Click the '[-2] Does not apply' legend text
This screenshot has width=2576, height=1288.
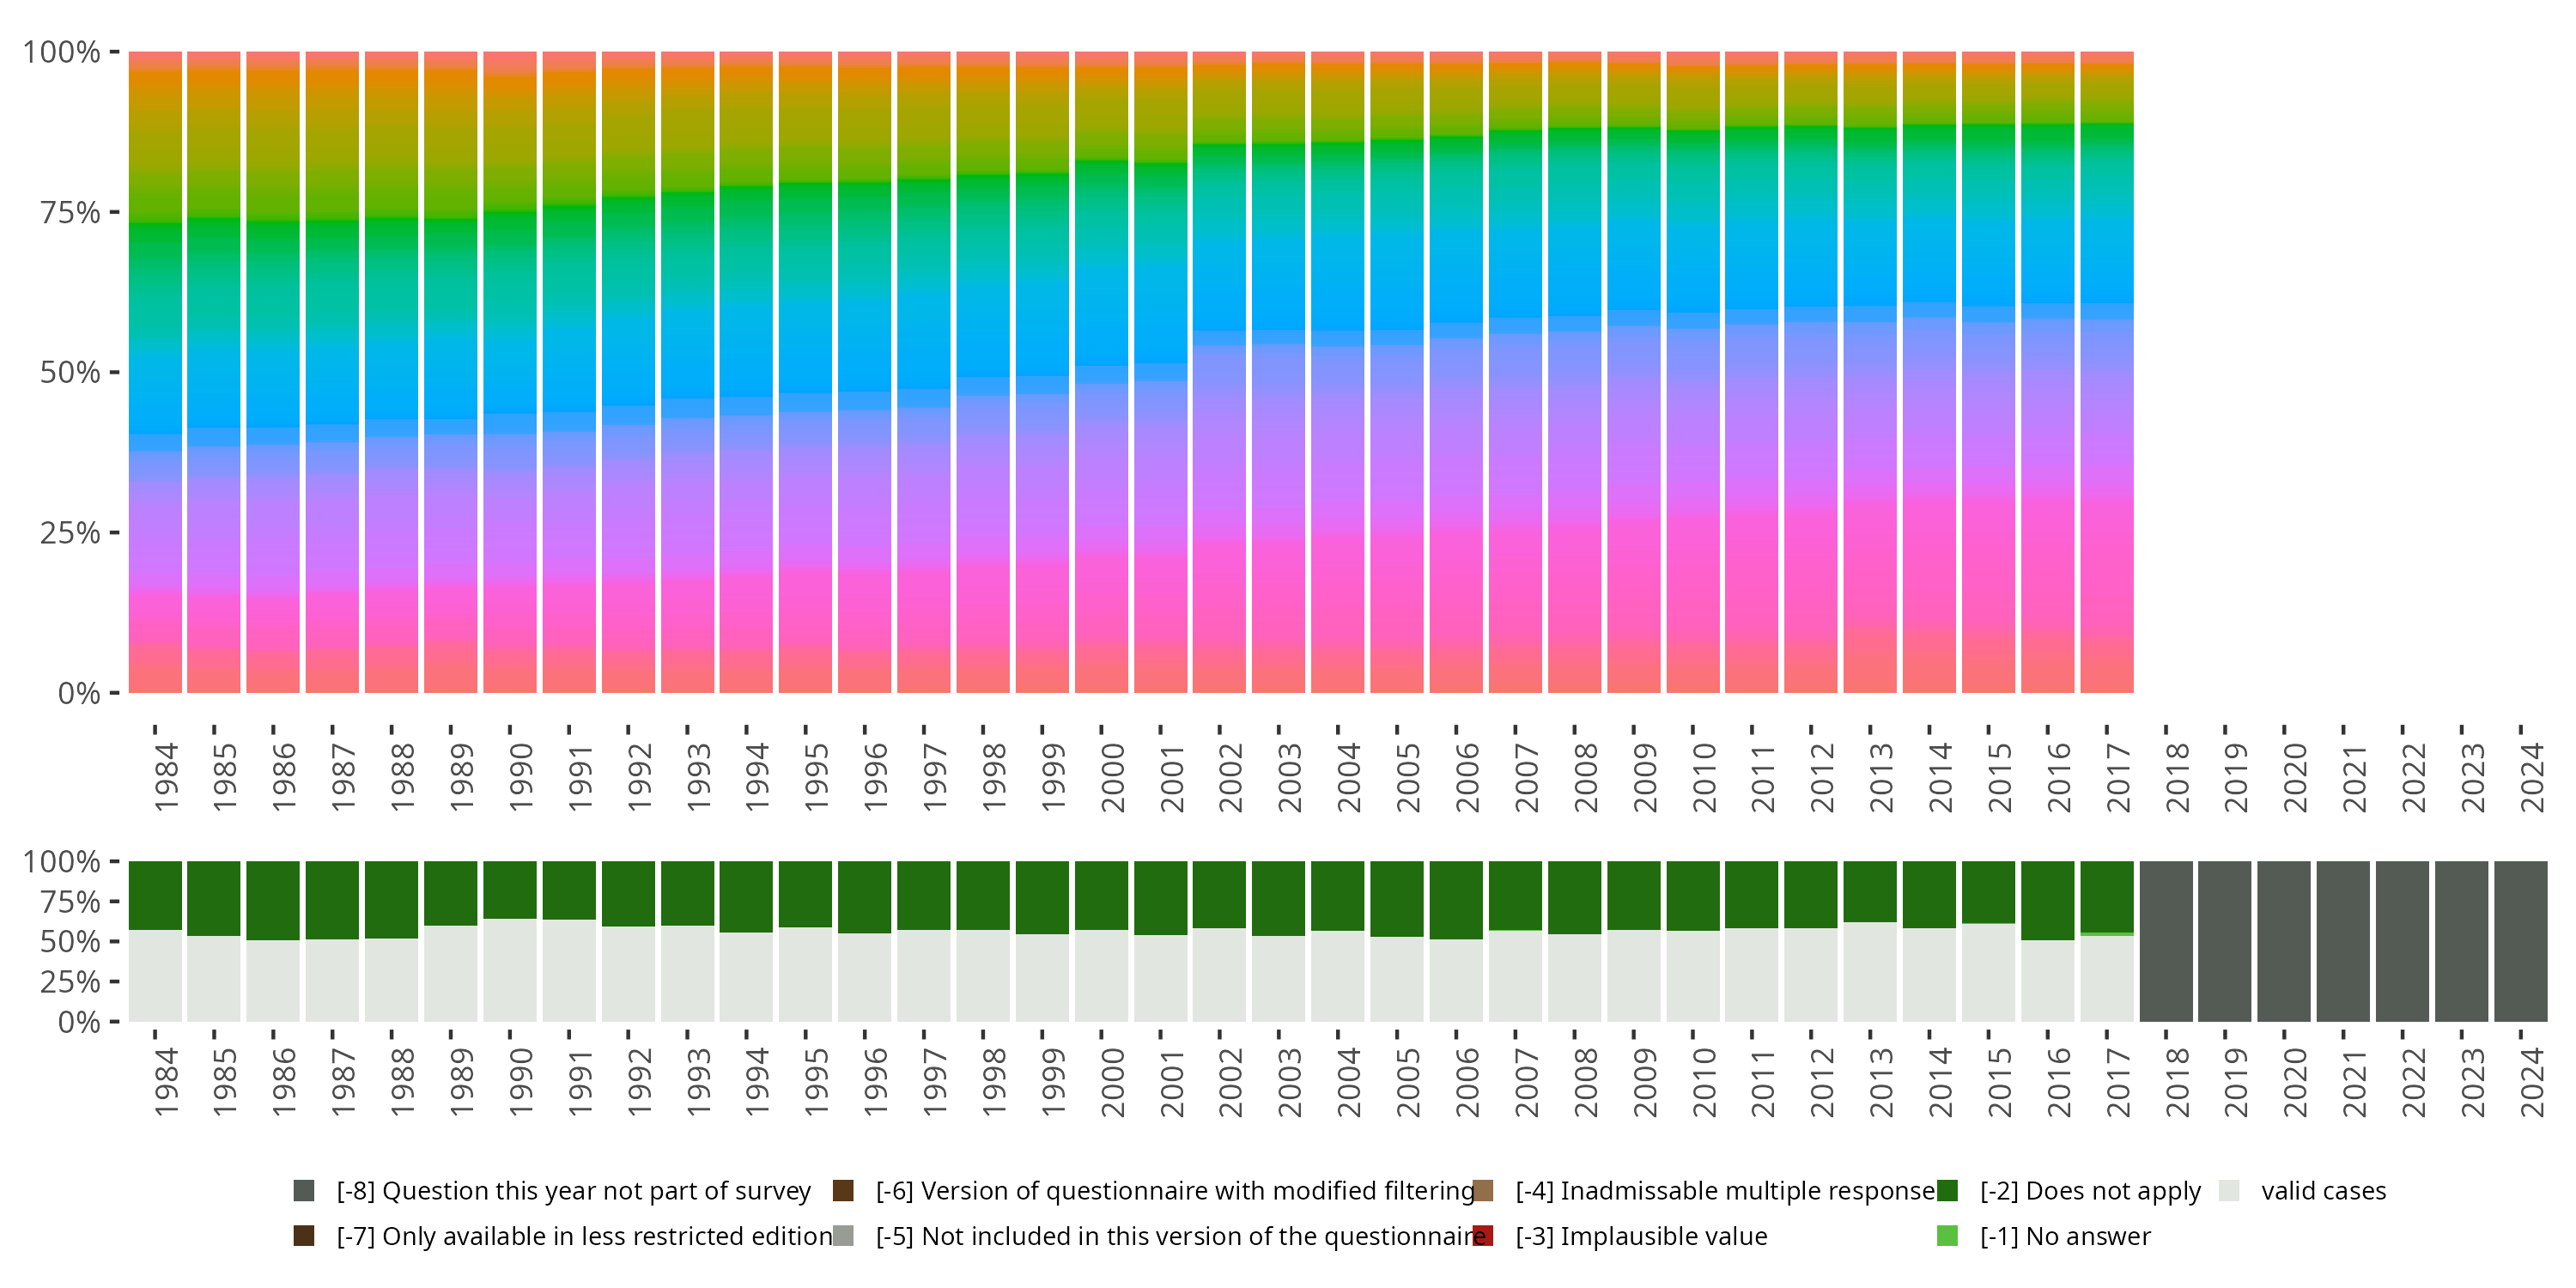tap(2090, 1190)
